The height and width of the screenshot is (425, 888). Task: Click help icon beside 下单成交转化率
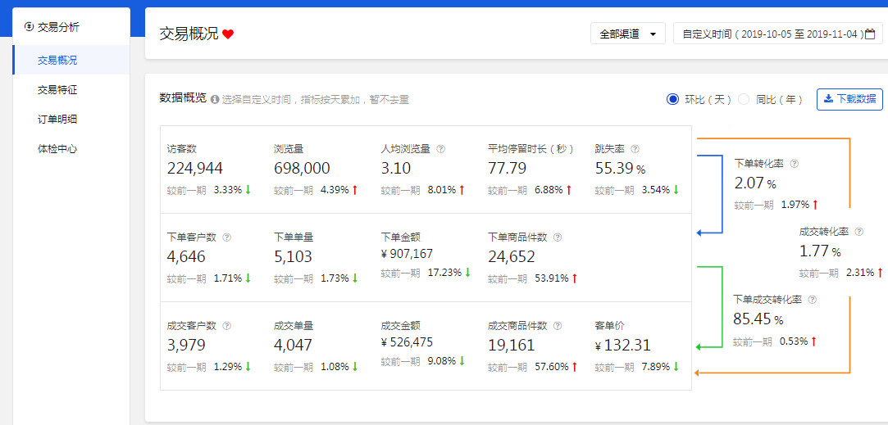(x=812, y=300)
